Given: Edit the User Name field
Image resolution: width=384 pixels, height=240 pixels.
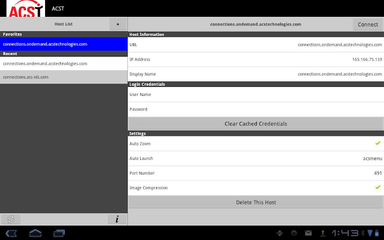Looking at the screenshot, I should coord(256,95).
